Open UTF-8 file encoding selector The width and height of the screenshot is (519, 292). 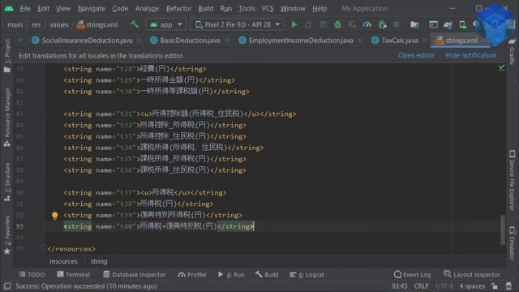coord(444,286)
